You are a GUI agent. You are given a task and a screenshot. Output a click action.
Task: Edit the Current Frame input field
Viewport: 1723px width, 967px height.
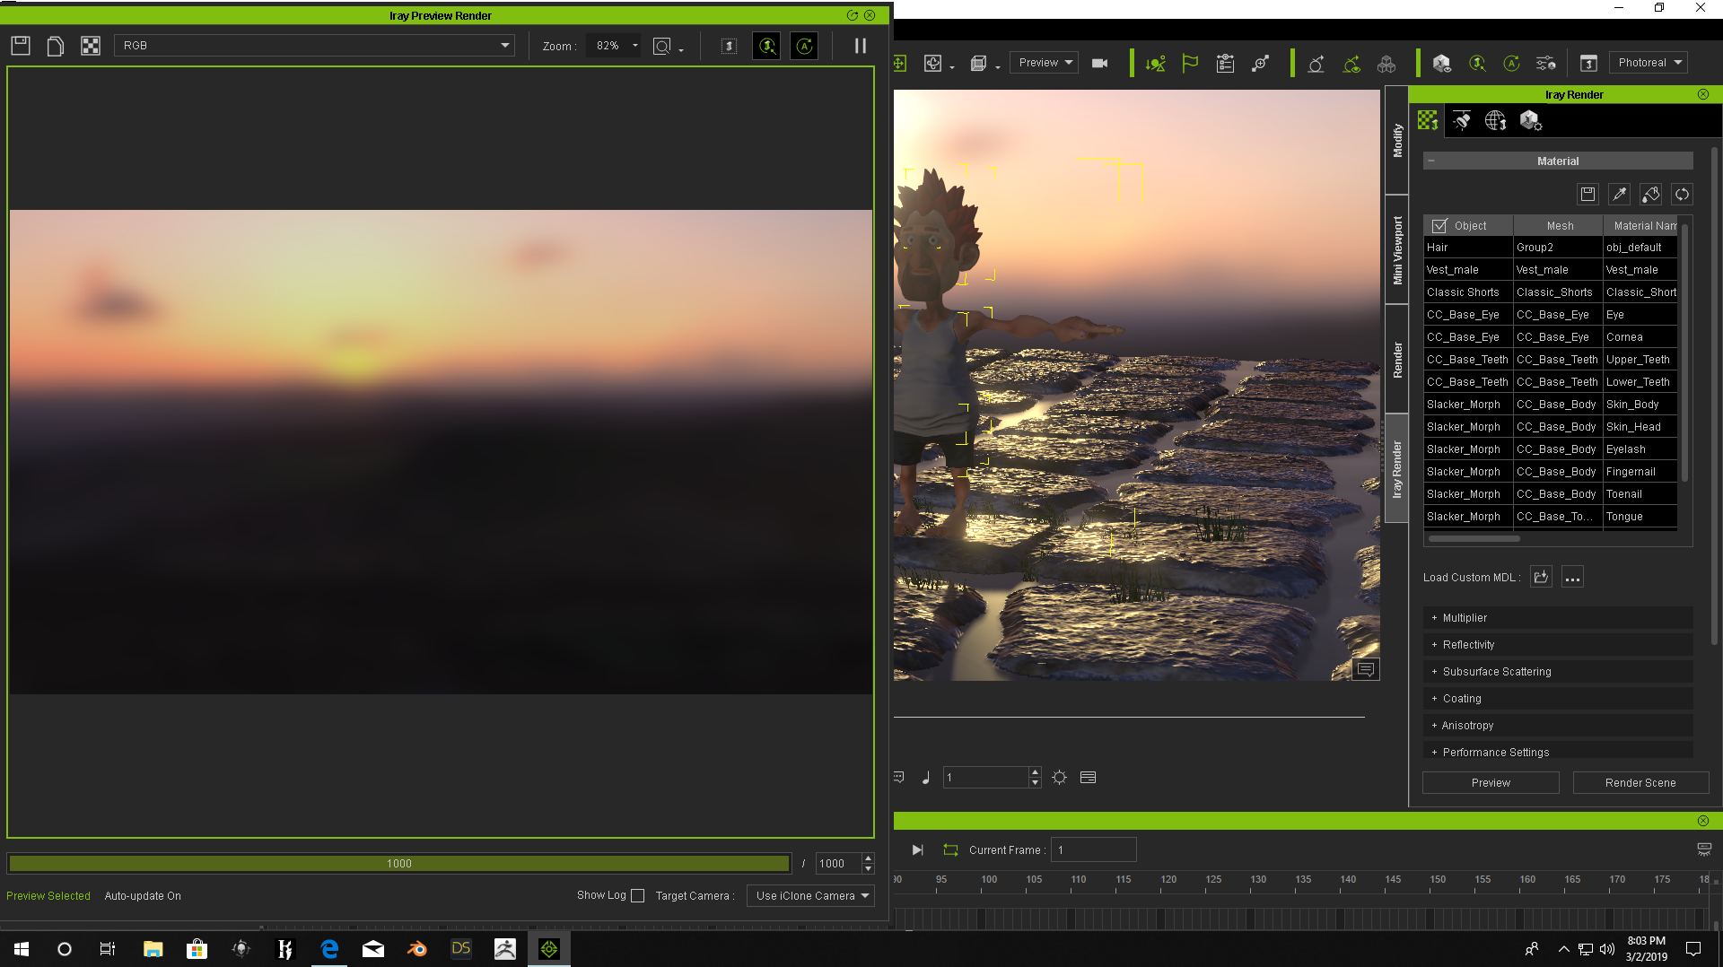point(1094,849)
